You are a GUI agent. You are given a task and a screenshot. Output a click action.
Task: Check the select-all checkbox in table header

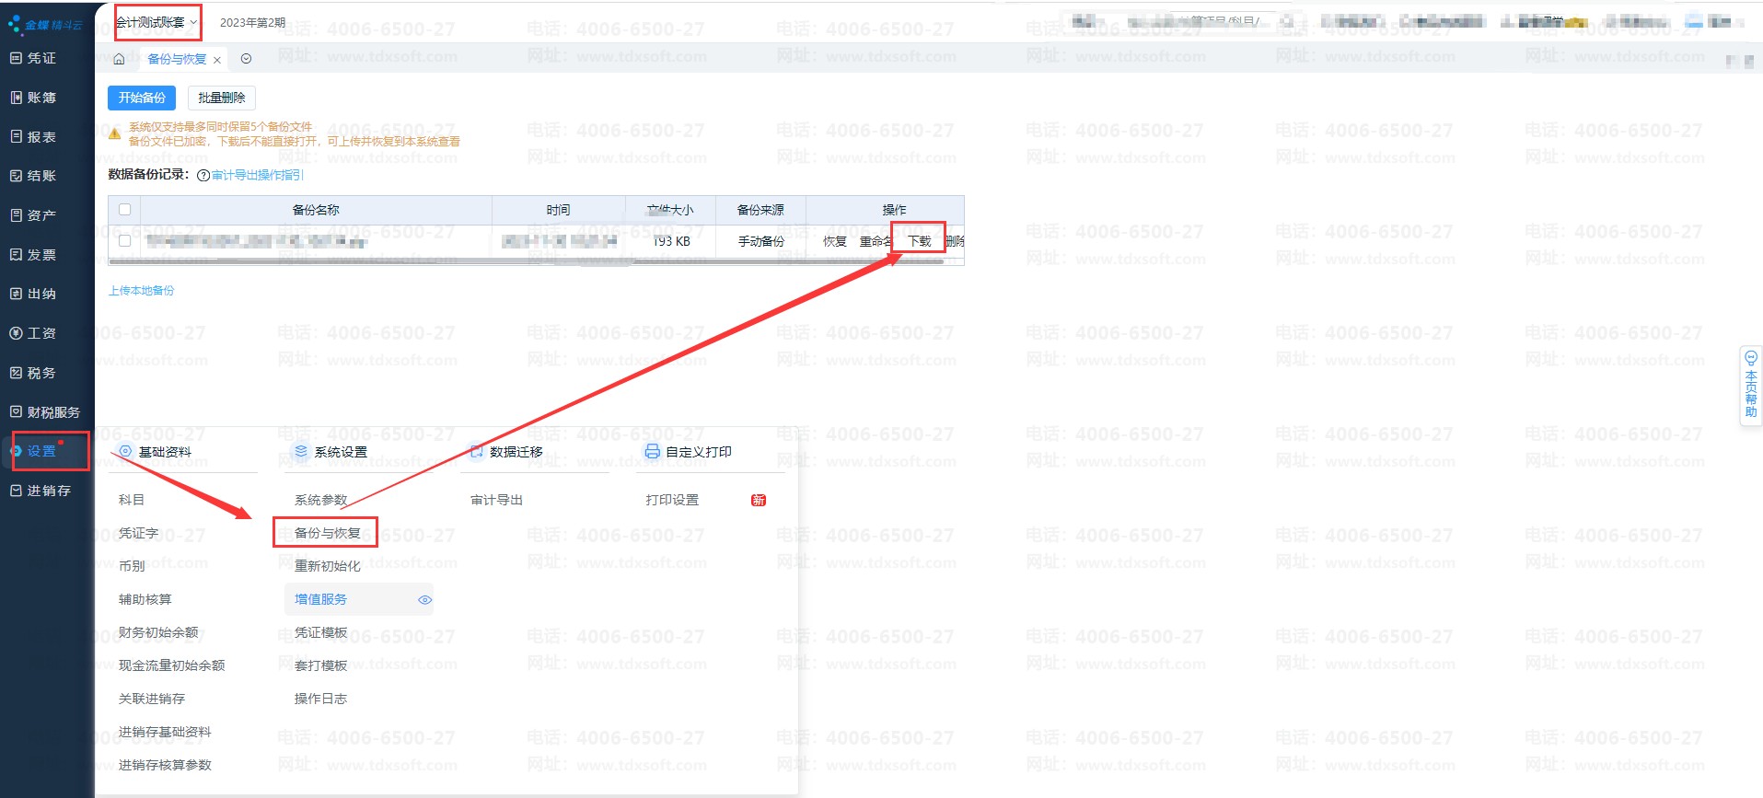pyautogui.click(x=125, y=210)
